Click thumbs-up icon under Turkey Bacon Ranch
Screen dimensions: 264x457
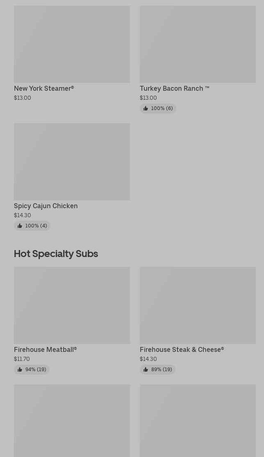tap(146, 108)
